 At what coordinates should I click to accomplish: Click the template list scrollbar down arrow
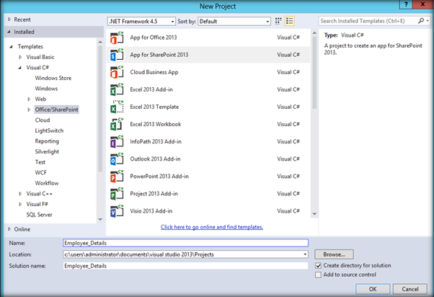314,213
